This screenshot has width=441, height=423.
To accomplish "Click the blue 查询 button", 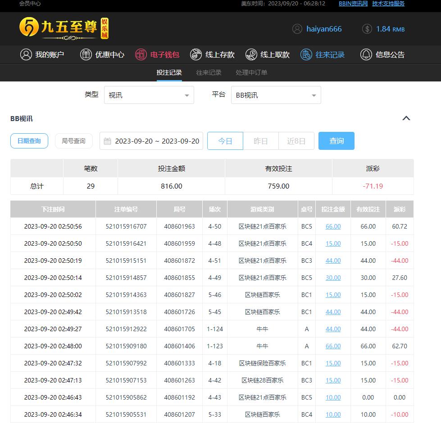I will click(336, 141).
